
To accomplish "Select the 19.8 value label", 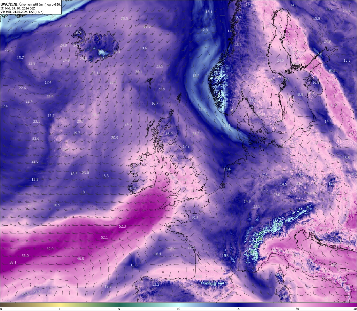I will click(x=108, y=286).
